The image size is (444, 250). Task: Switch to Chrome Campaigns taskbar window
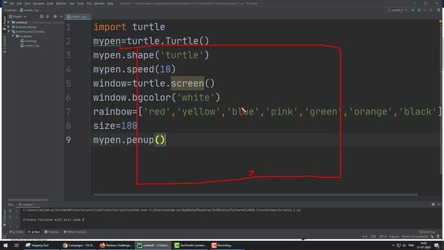(x=78, y=245)
